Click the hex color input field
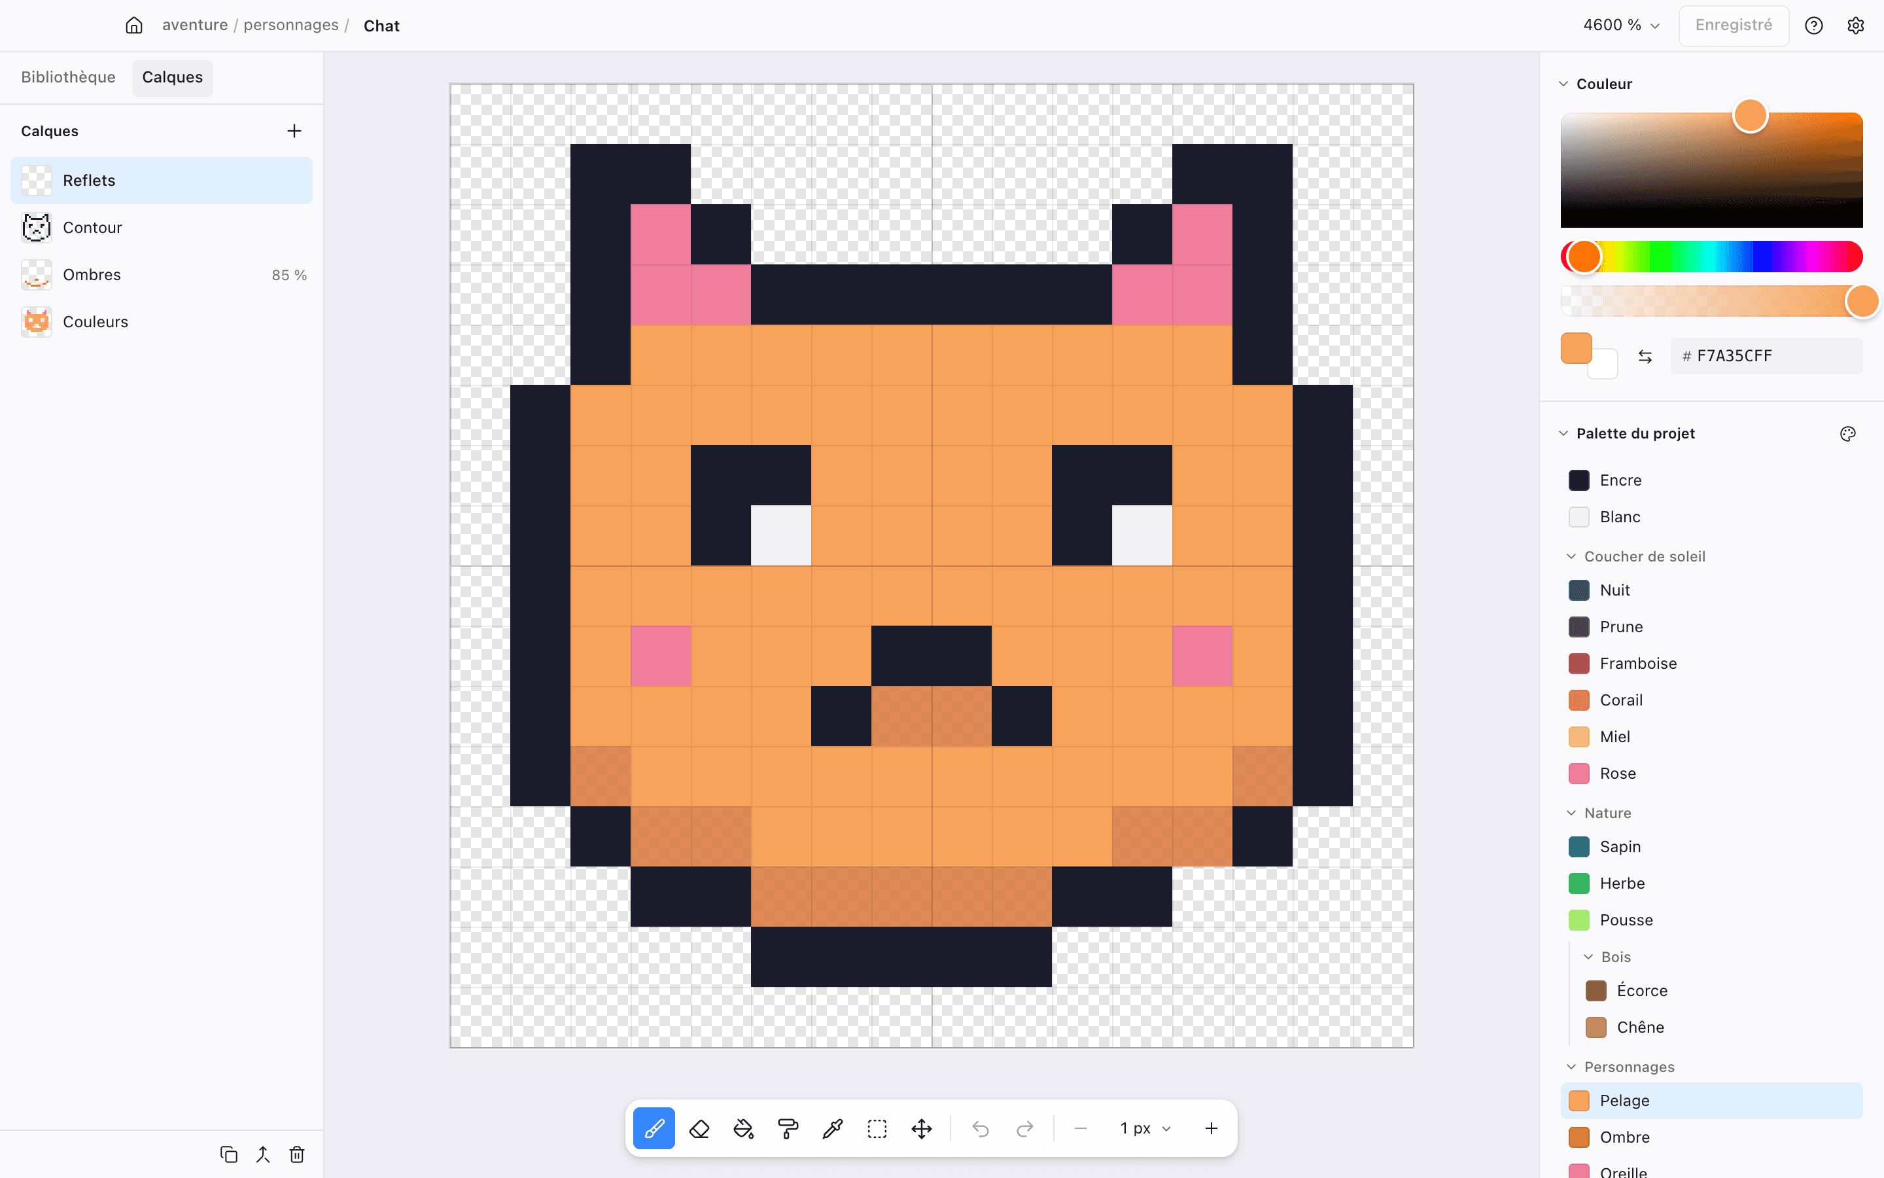The image size is (1884, 1178). [x=1766, y=356]
